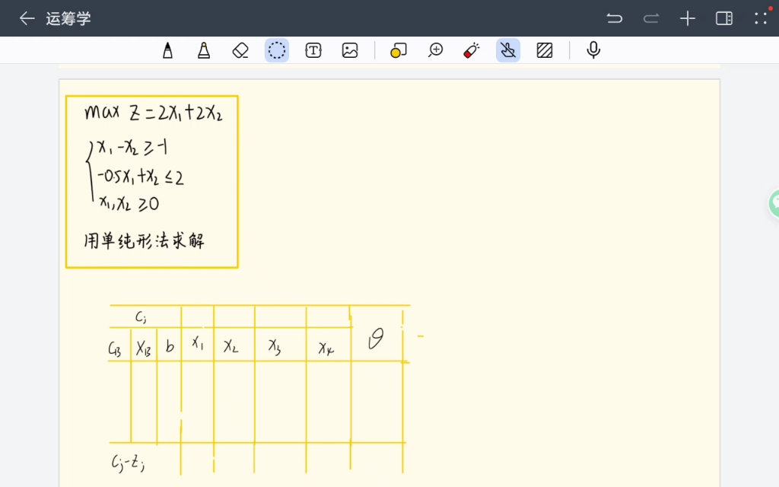Screen dimensions: 779x487
Task: Return to notes list via back arrow
Action: (x=27, y=18)
